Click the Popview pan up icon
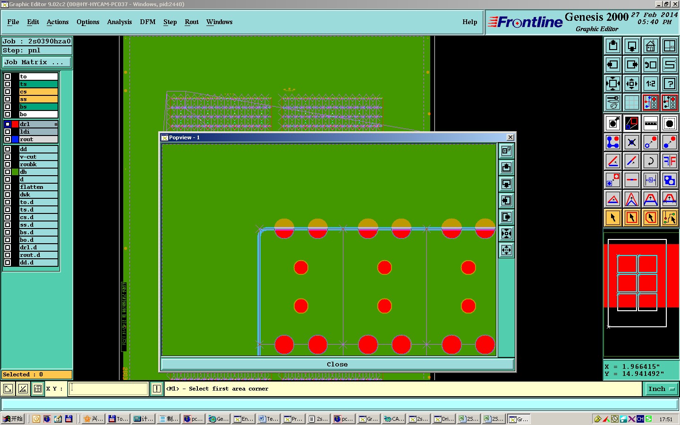Viewport: 680px width, 425px height. click(506, 167)
